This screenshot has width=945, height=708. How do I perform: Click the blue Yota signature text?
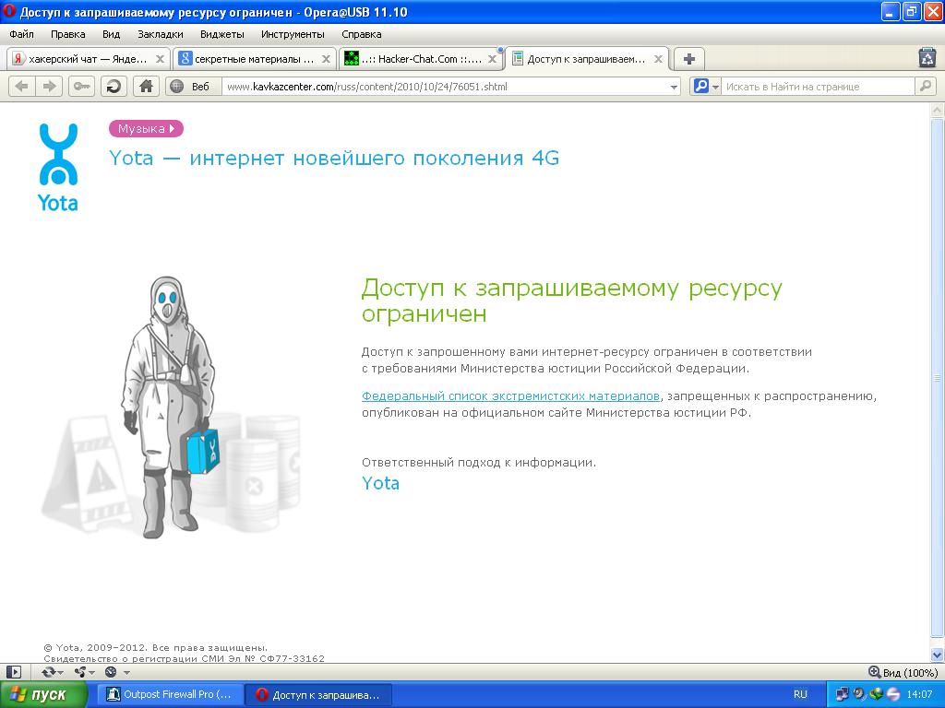pyautogui.click(x=380, y=483)
